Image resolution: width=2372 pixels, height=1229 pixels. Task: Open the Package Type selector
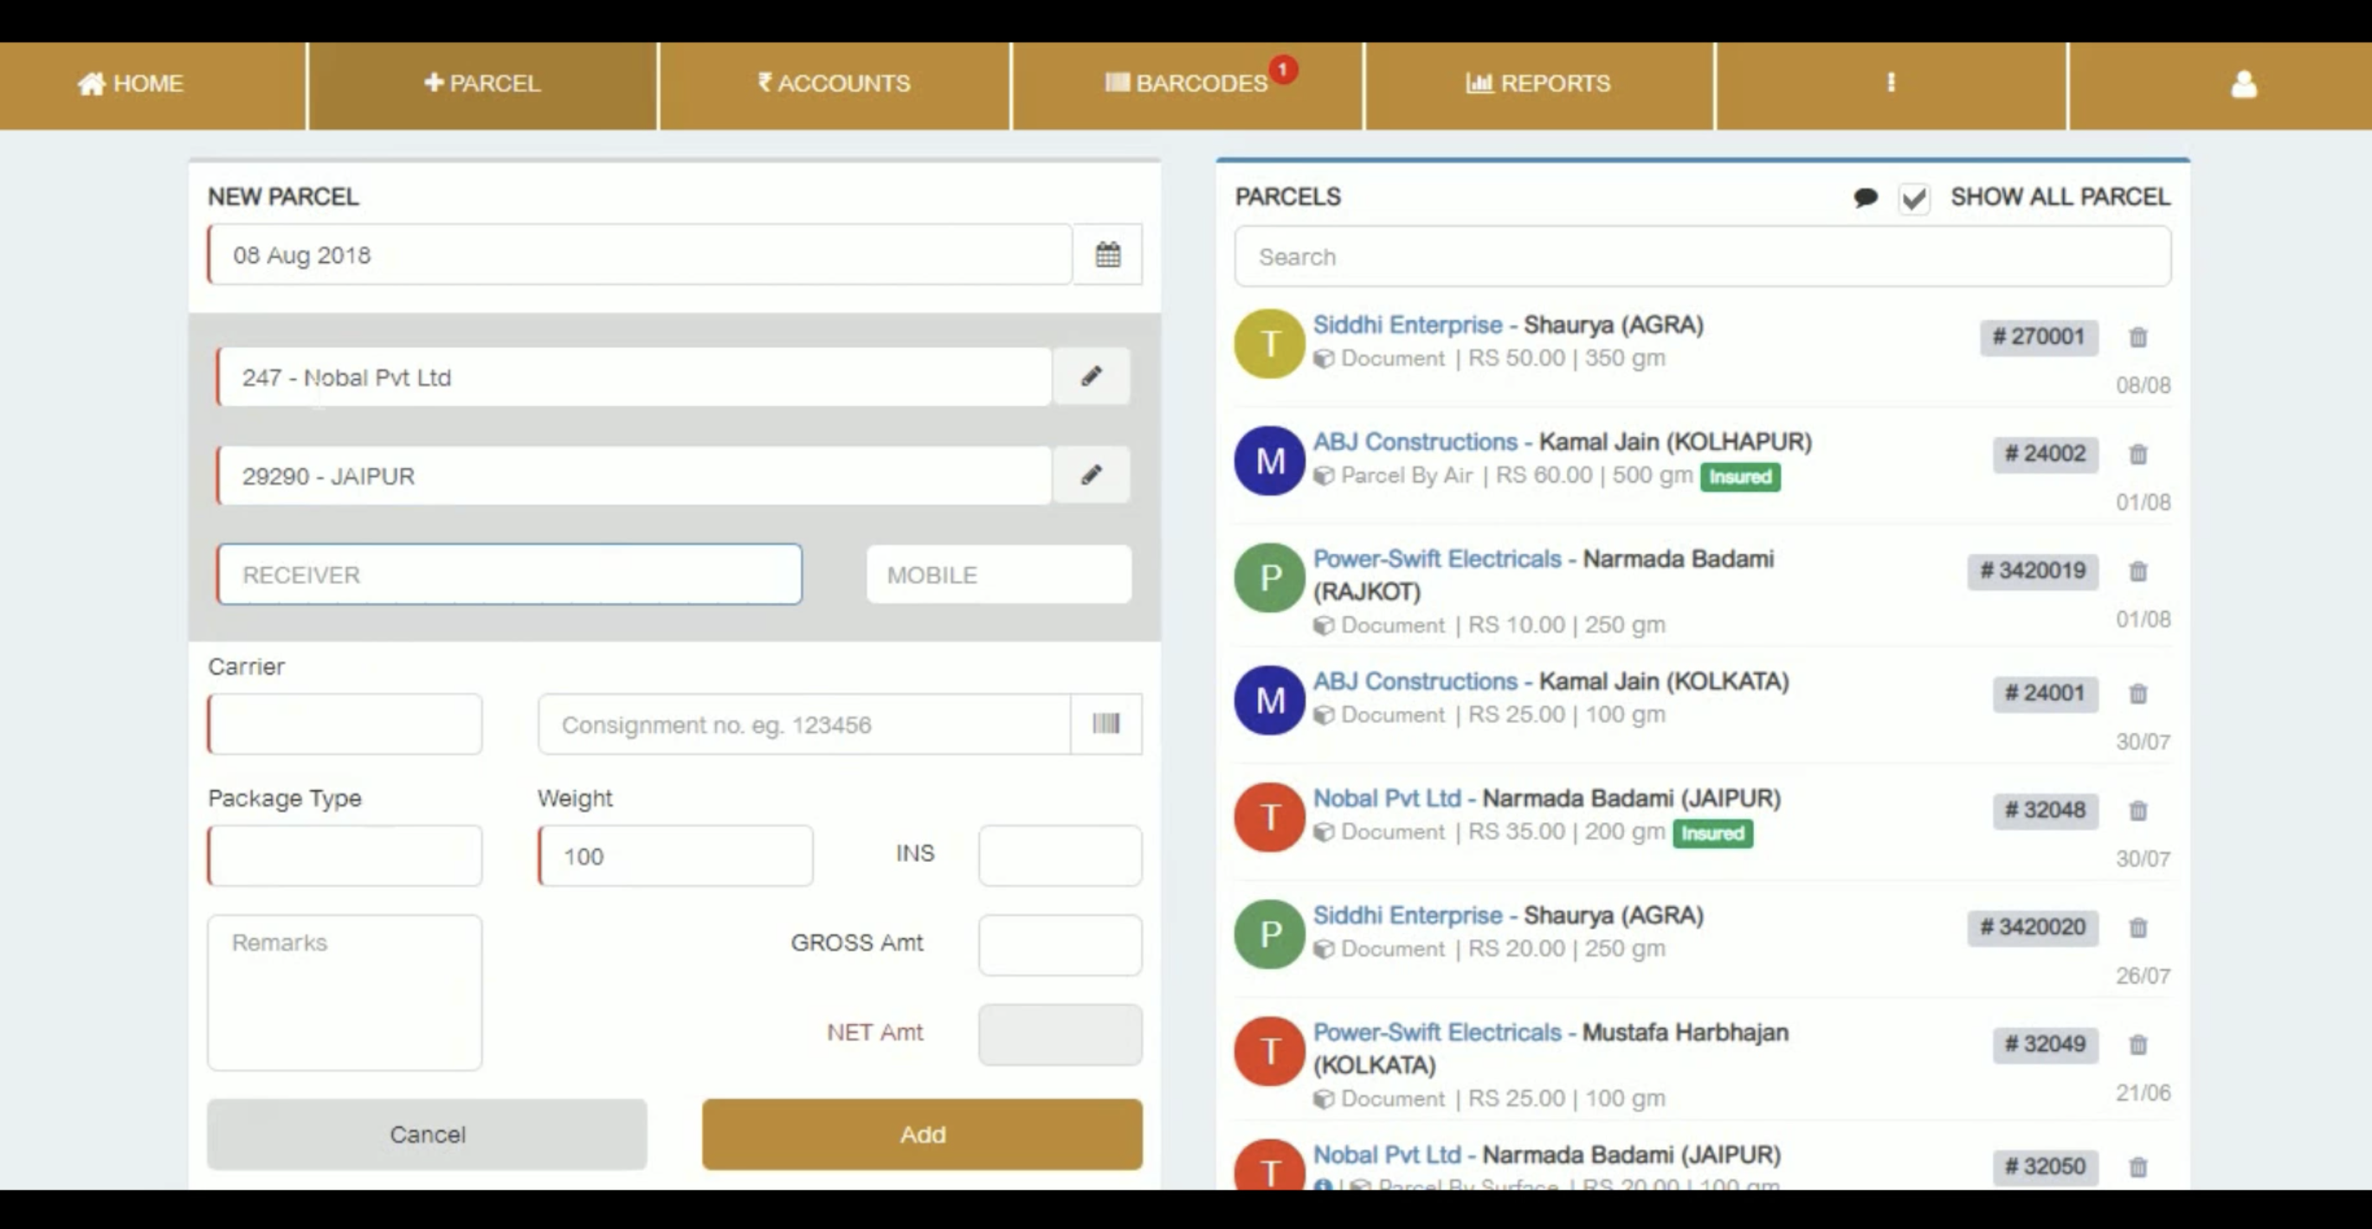[x=345, y=855]
